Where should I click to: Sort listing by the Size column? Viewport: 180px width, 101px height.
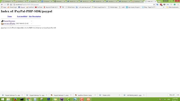(x=30, y=16)
